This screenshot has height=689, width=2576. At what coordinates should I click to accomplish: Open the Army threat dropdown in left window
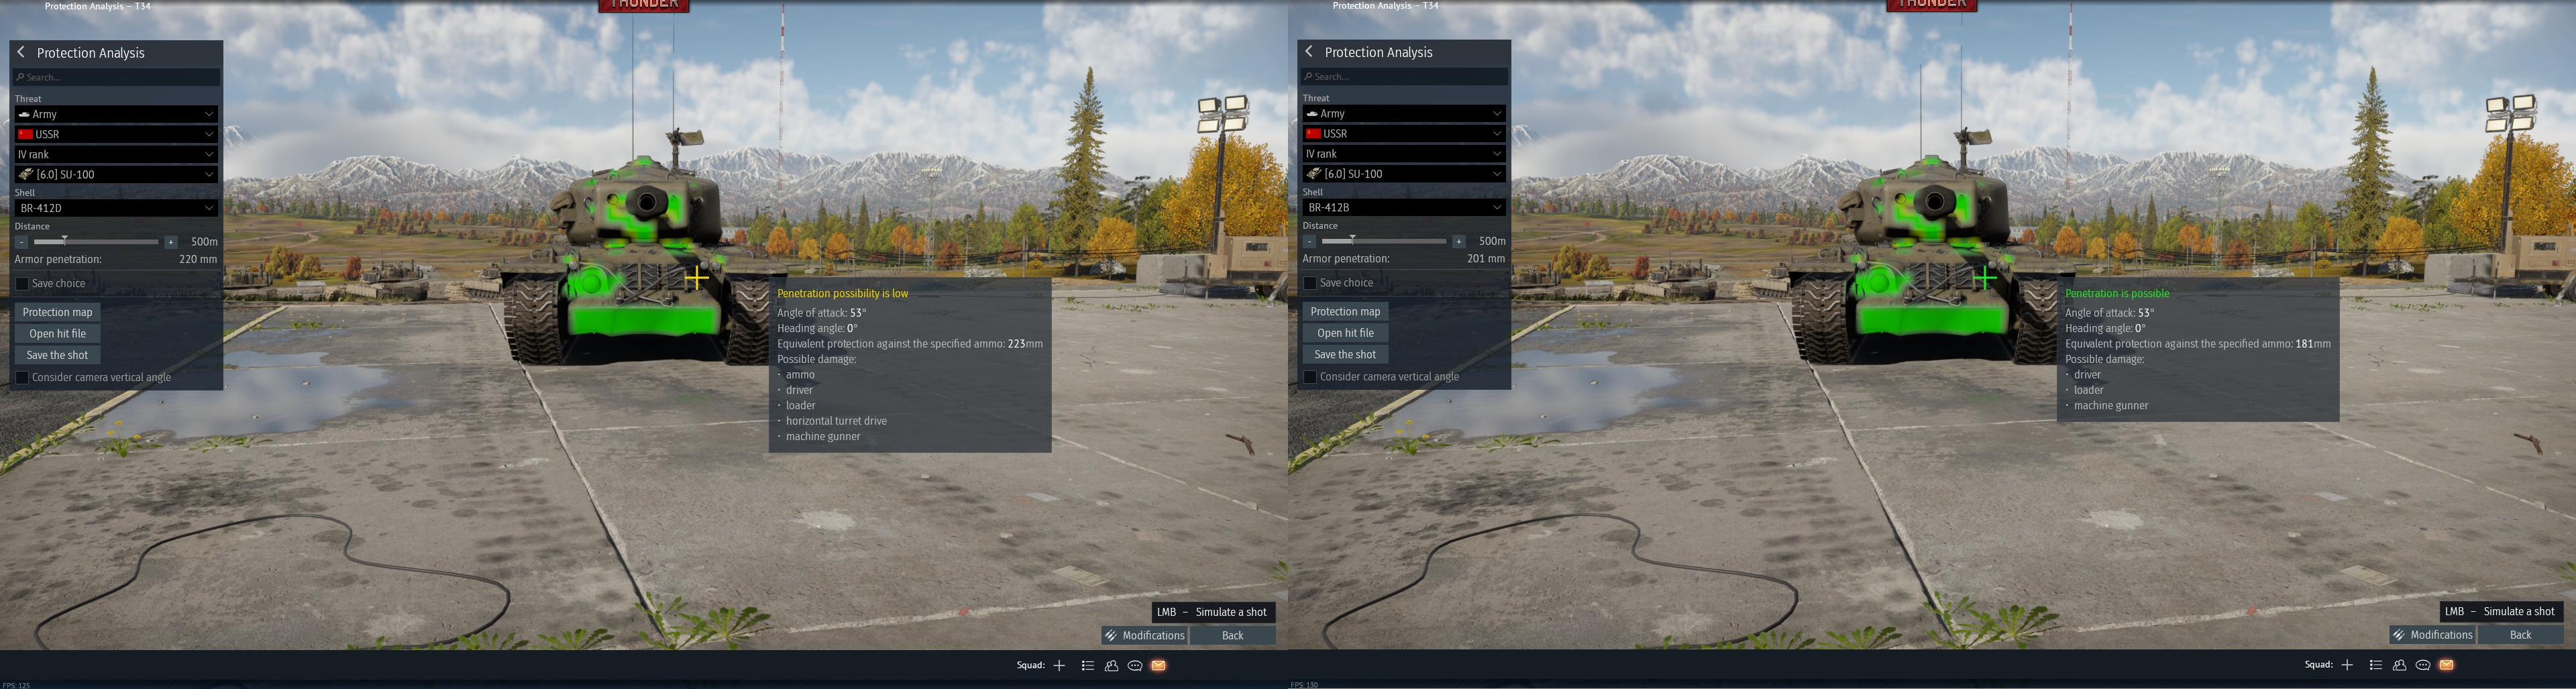tap(116, 114)
